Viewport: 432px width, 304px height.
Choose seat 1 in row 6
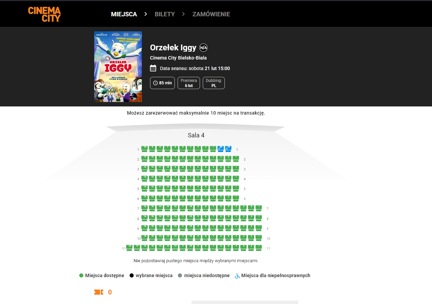coord(236,198)
